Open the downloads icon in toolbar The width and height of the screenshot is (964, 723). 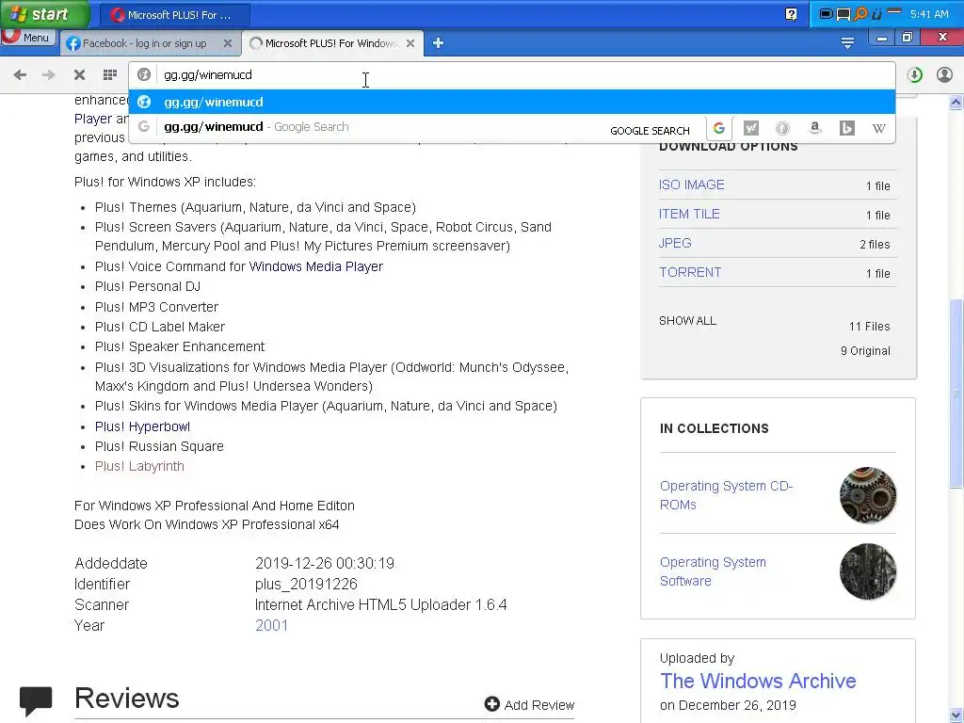(915, 75)
